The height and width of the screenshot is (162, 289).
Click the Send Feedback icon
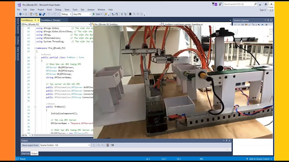pos(220,4)
